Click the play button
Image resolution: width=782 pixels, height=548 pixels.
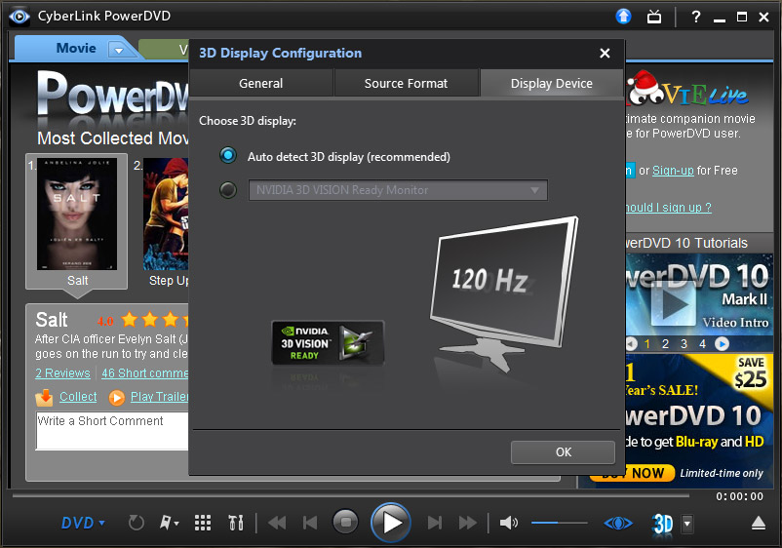(390, 523)
